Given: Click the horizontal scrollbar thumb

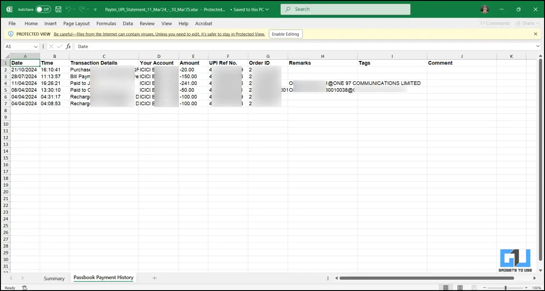Looking at the screenshot, I should 427,278.
